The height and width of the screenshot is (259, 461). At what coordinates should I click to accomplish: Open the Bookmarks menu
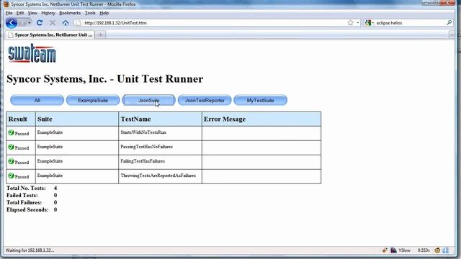pyautogui.click(x=70, y=13)
